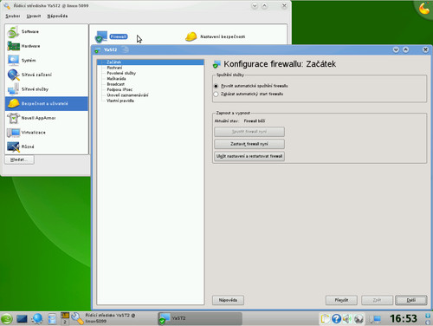Click the K menu start button in the panel
Image resolution: width=433 pixels, height=326 pixels.
point(6,319)
